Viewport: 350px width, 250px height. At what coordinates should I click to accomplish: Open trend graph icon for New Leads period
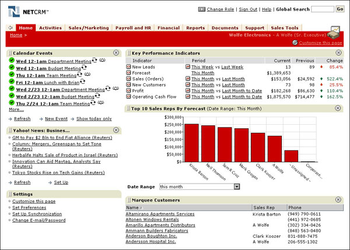tap(188, 66)
